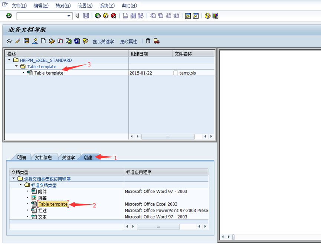Click the Find Next binoculars-plus icon
Image resolution: width=321 pixels, height=244 pixels.
click(x=141, y=16)
